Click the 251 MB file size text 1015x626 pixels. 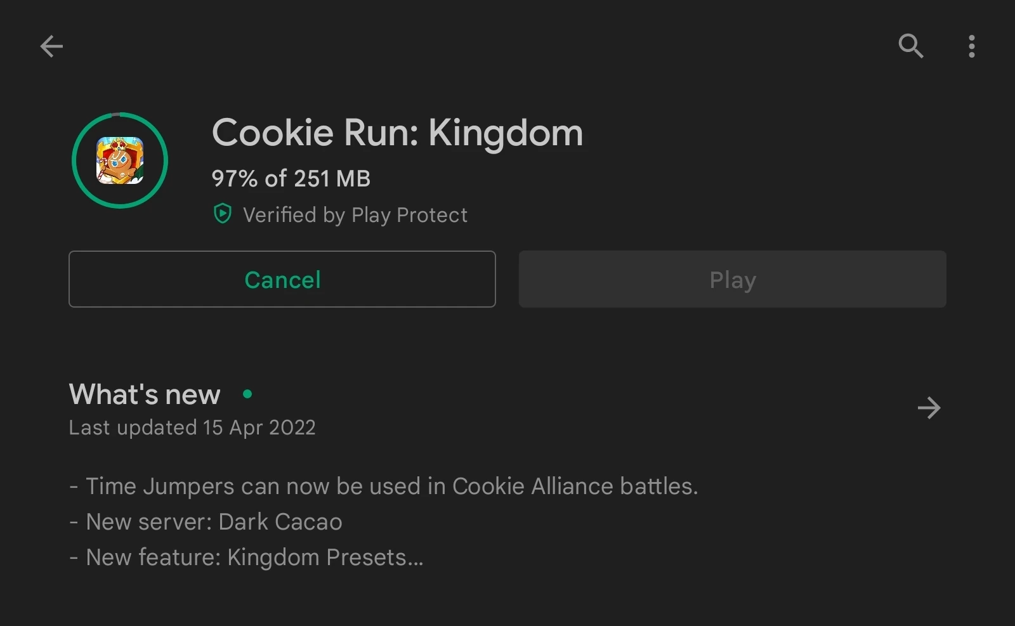point(331,179)
